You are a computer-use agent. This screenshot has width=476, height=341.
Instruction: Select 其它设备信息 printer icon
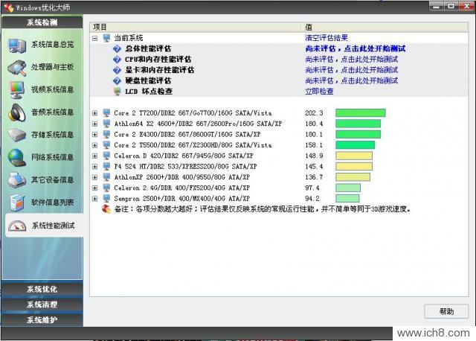click(17, 180)
